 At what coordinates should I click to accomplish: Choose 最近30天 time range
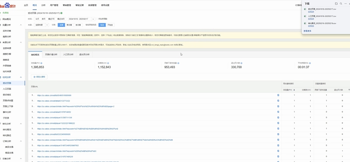[61, 19]
